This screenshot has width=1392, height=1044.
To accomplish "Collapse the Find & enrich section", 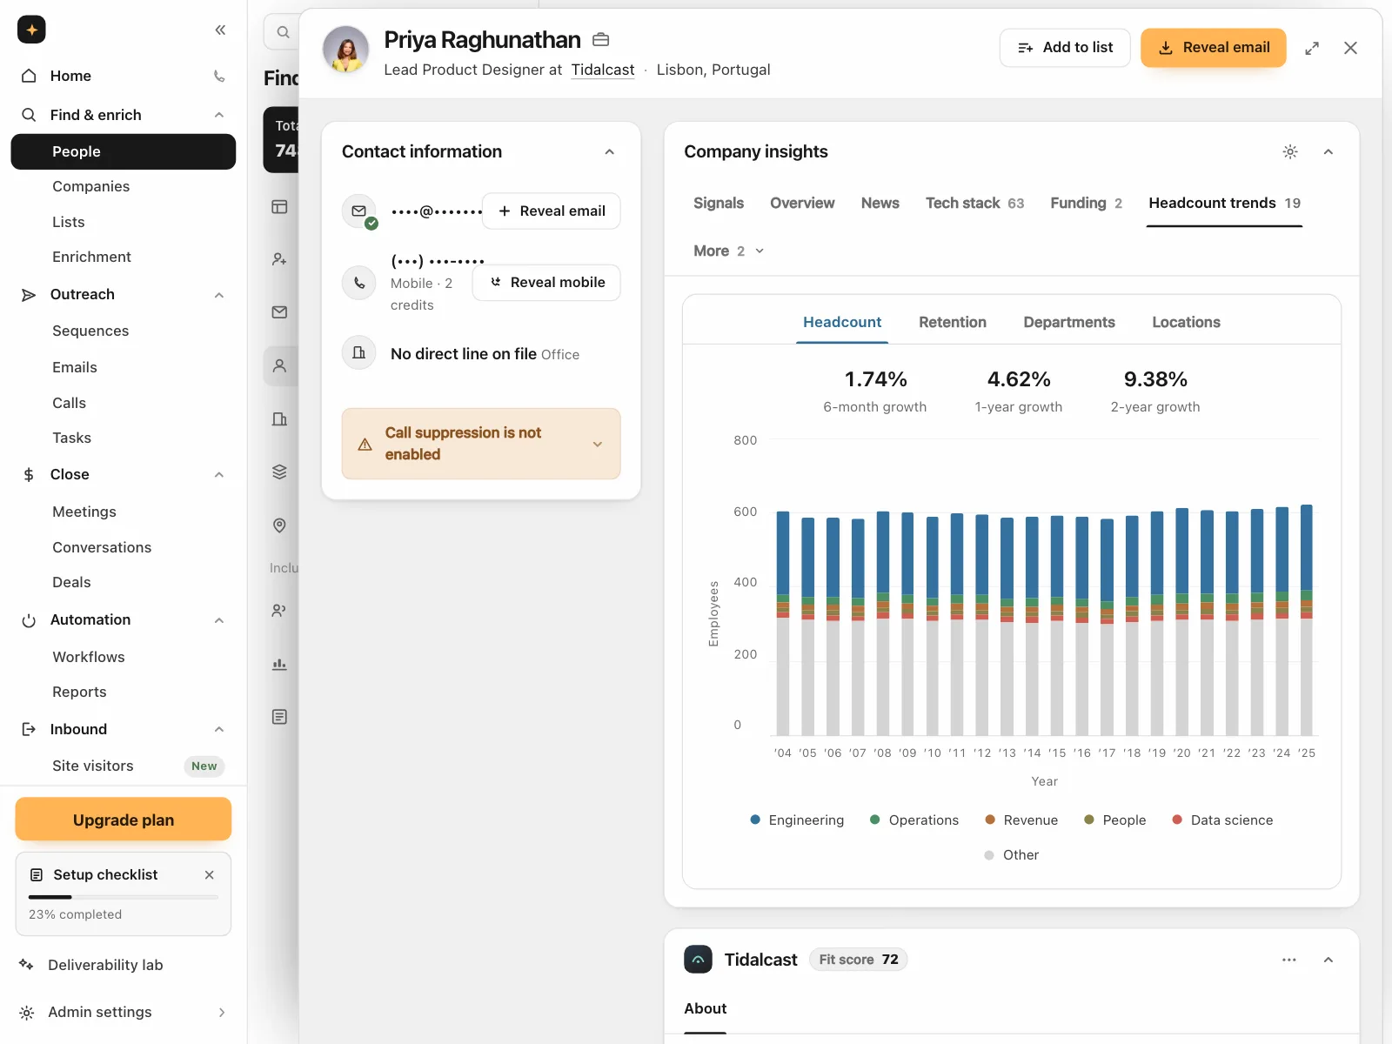I will tap(219, 115).
